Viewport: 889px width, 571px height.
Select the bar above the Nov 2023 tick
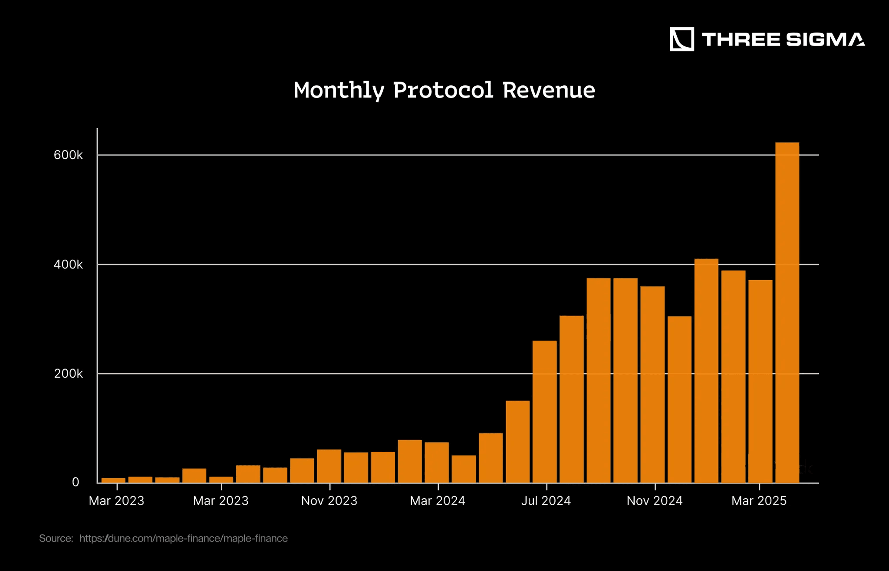pos(329,466)
